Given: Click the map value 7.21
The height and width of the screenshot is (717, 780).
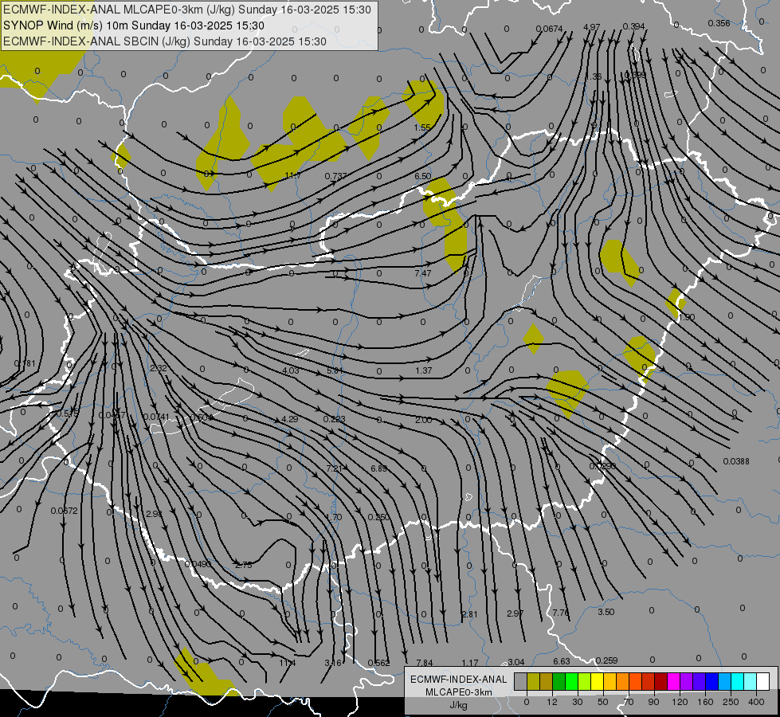Looking at the screenshot, I should (x=335, y=468).
